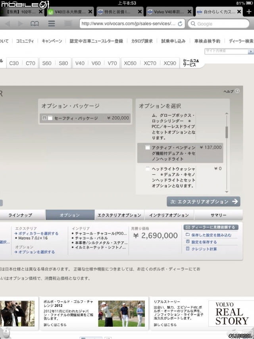
Task: Select the XC70 model tab
Action: [x=150, y=63]
